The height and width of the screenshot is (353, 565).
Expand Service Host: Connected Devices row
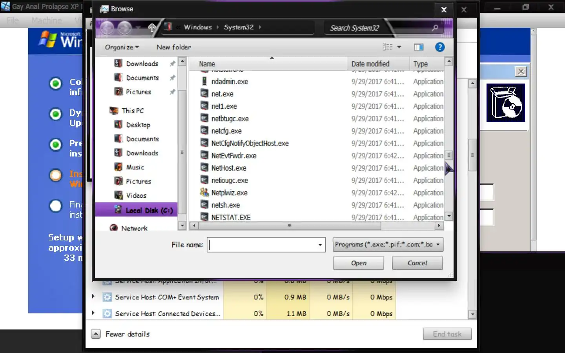click(93, 313)
